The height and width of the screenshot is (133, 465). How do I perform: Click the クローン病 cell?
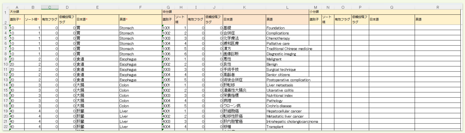point(244,106)
